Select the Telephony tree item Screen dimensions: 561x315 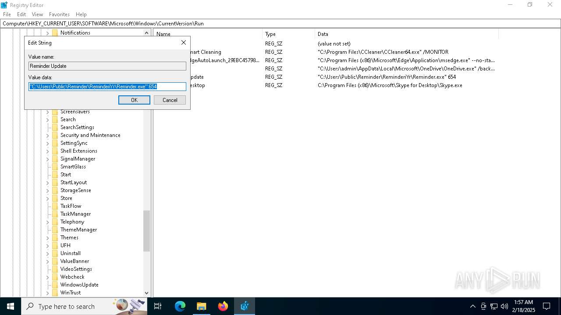72,222
